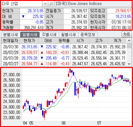This screenshot has height=127, width=133.
Task: Click the 차트 button
Action: click(x=126, y=34)
